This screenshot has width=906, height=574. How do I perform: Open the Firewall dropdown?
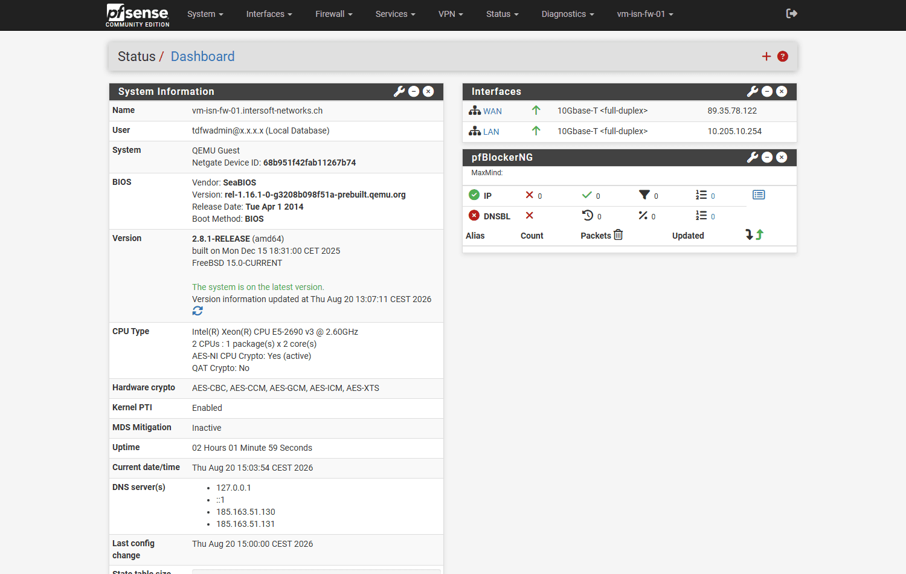[x=334, y=14]
